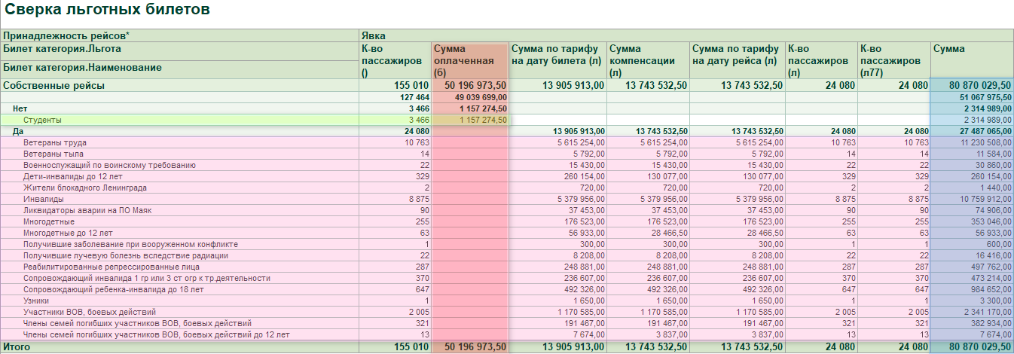Select the 'Студенты' row label

click(42, 120)
